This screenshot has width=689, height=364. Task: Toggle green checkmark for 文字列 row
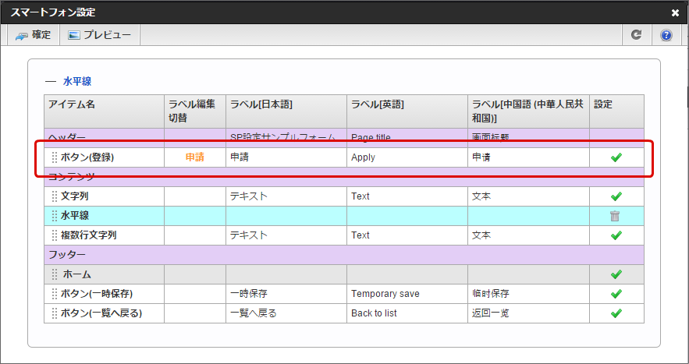616,196
